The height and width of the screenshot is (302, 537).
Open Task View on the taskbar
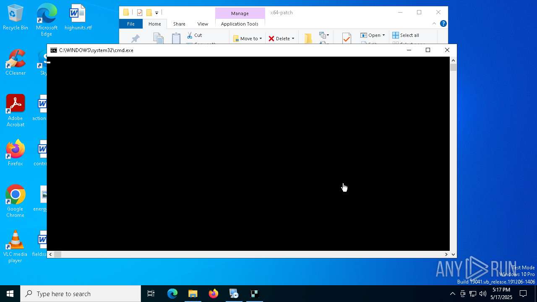point(151,294)
